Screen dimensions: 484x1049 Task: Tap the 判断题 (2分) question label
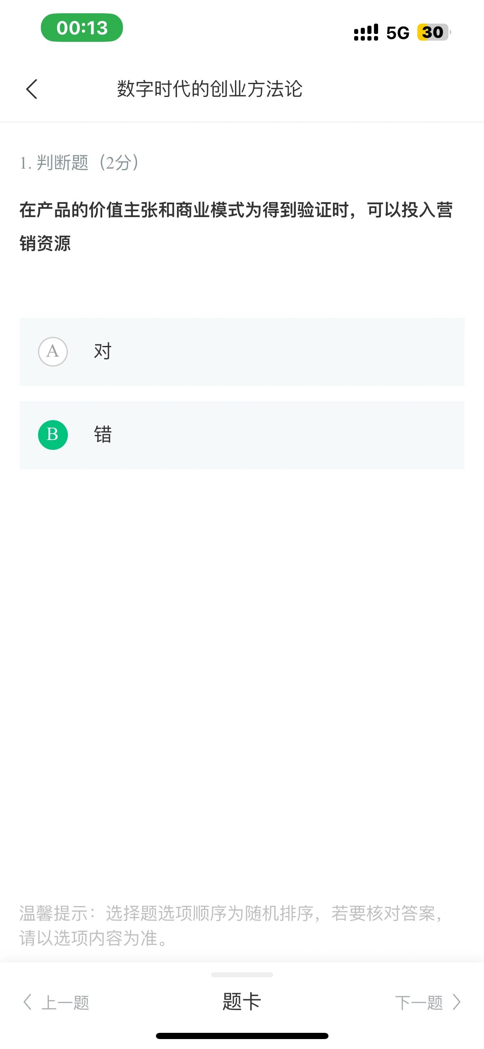pyautogui.click(x=79, y=163)
